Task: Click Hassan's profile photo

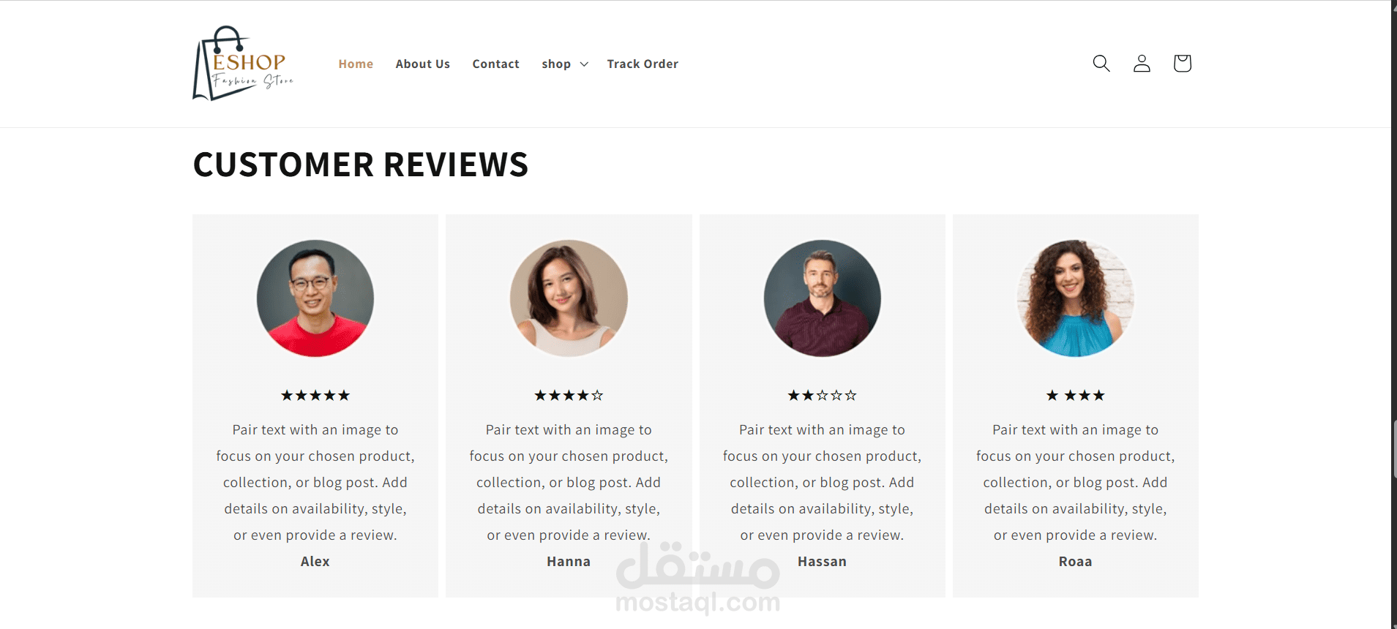Action: coord(822,298)
